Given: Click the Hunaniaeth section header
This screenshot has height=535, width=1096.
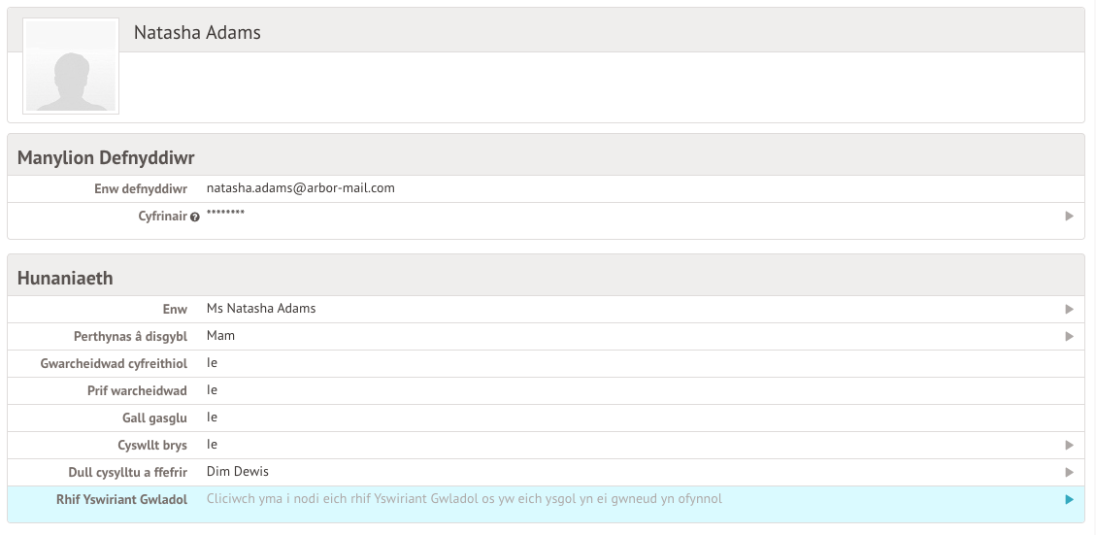Looking at the screenshot, I should pyautogui.click(x=65, y=278).
